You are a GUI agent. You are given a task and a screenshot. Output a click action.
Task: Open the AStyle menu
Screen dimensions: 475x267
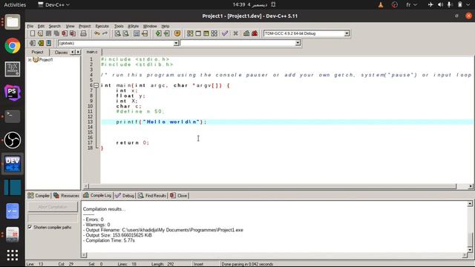tap(134, 26)
